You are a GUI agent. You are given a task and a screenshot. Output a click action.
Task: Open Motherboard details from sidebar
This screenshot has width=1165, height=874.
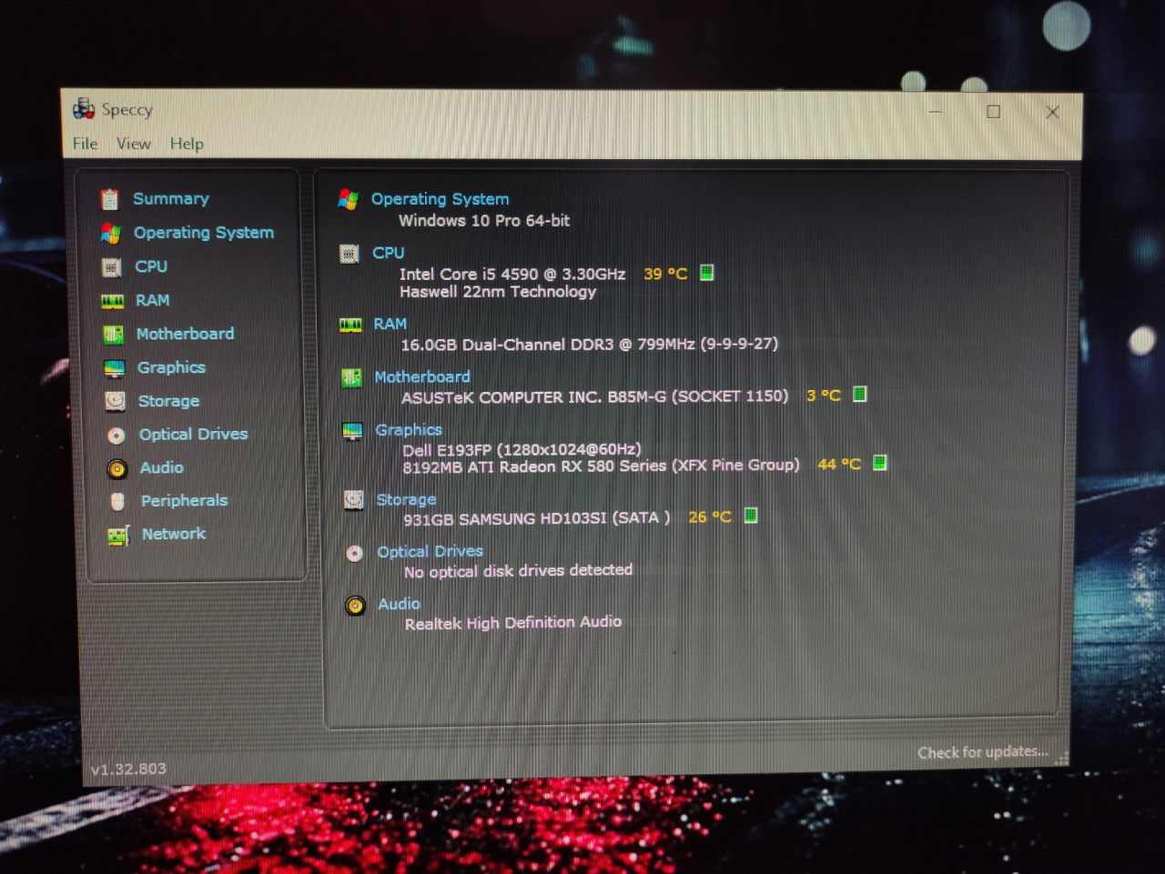[x=185, y=334]
